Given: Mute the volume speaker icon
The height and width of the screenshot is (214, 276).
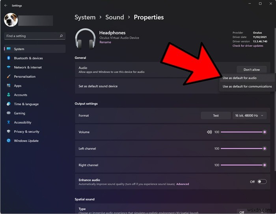Looking at the screenshot, I should tap(209, 132).
